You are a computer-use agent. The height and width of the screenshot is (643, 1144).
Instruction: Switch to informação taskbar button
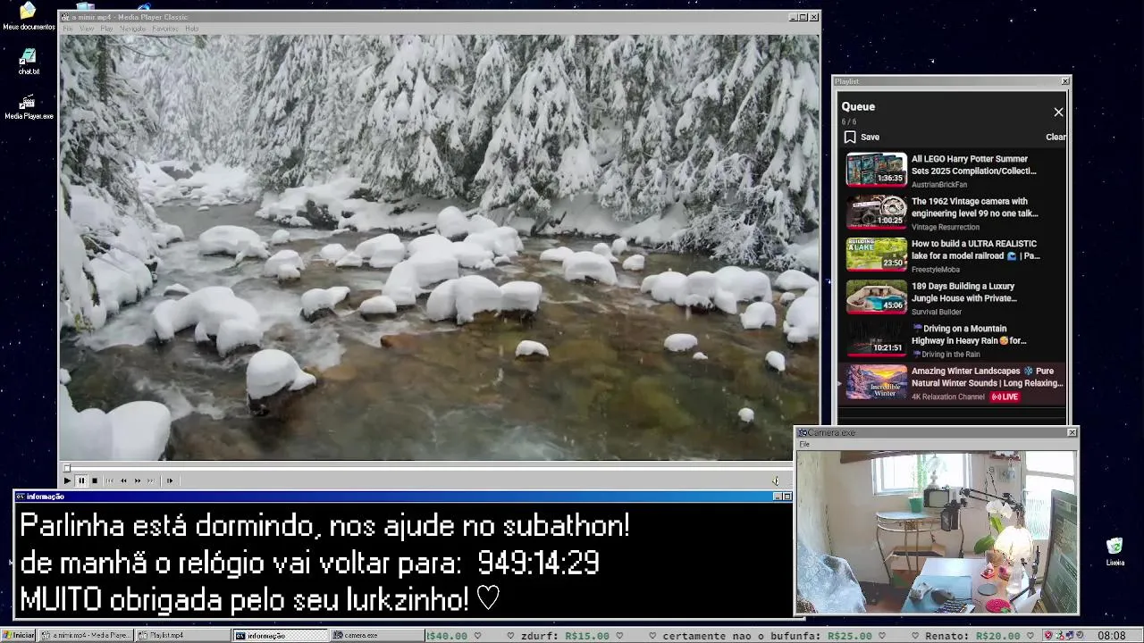(x=281, y=635)
